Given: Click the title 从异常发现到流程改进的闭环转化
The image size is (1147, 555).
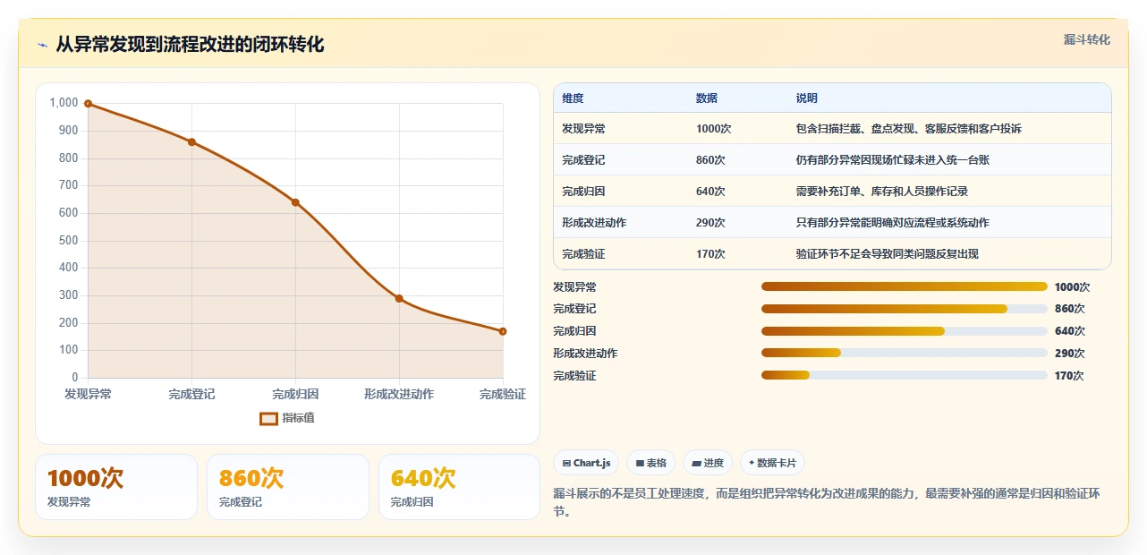Looking at the screenshot, I should point(190,45).
